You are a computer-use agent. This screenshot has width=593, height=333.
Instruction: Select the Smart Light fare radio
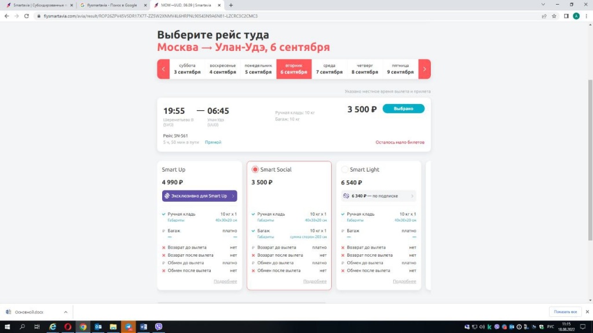(x=345, y=169)
